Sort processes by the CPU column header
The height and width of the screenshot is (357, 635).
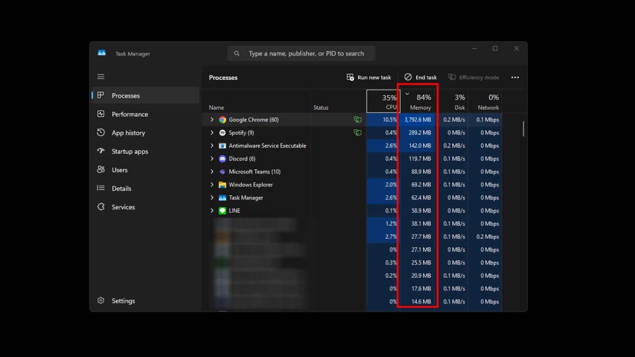tap(383, 101)
